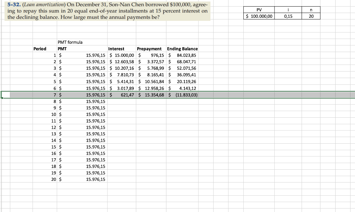
Task: Select prepayment cell 5.768,99
Action: [x=151, y=68]
